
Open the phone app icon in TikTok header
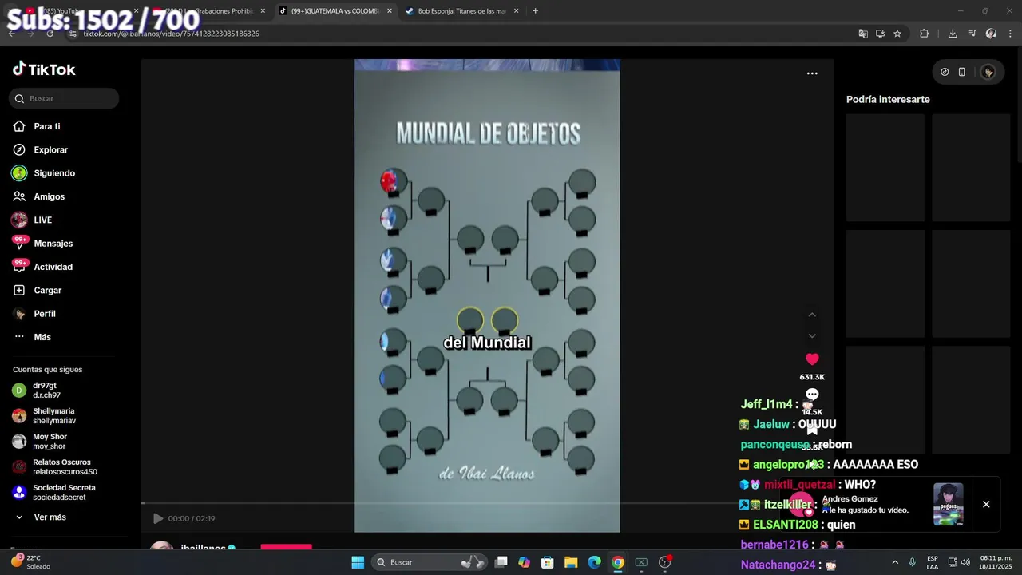962,72
